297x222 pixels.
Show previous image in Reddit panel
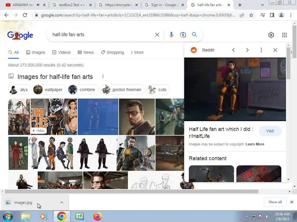233,50
